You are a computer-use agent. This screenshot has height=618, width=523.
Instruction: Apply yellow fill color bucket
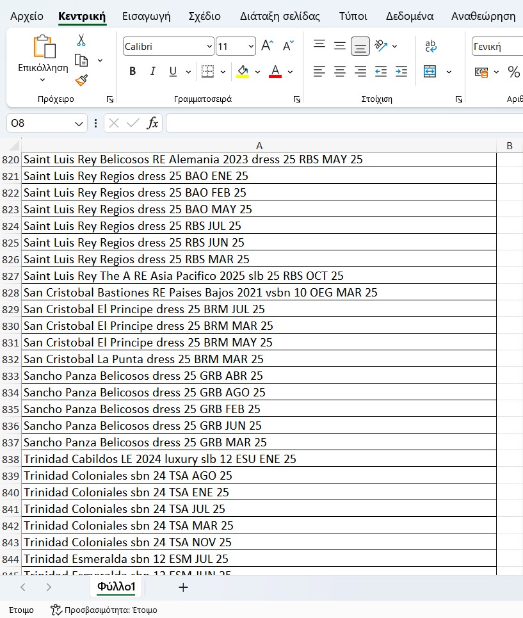[x=243, y=72]
